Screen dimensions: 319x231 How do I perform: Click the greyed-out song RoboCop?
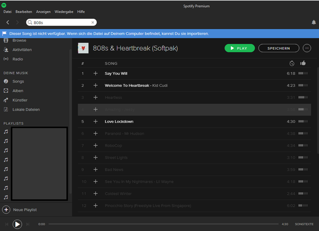[114, 146]
